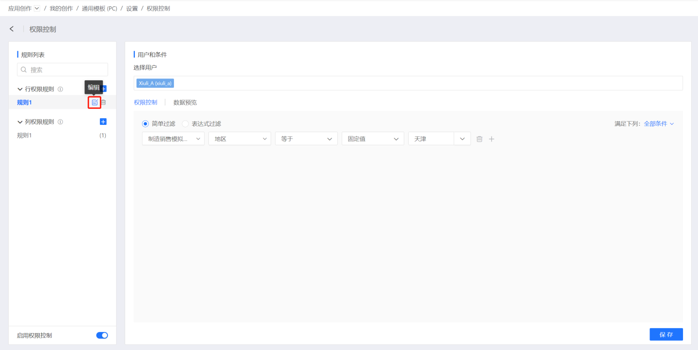
Task: Click info icon next to 行权限规则
Action: tap(61, 89)
